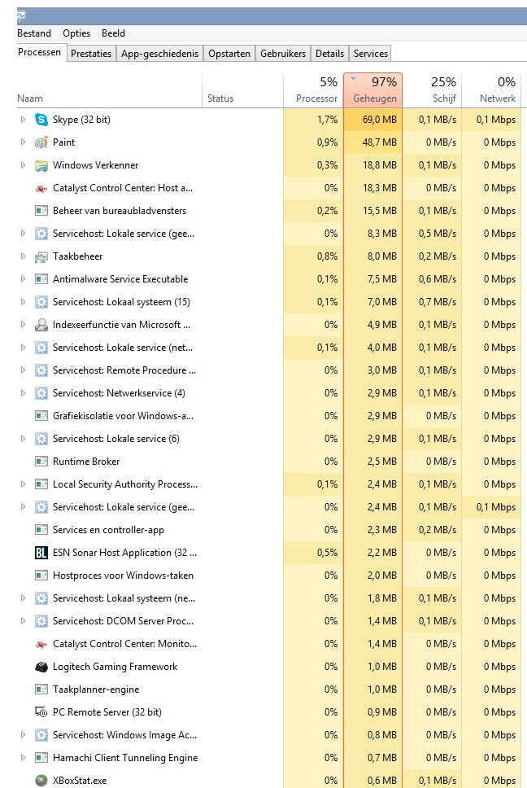
Task: Sort by the Processor column header
Action: pyautogui.click(x=313, y=90)
